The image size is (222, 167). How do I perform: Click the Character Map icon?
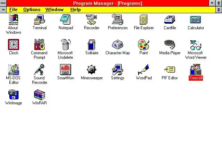(x=118, y=45)
